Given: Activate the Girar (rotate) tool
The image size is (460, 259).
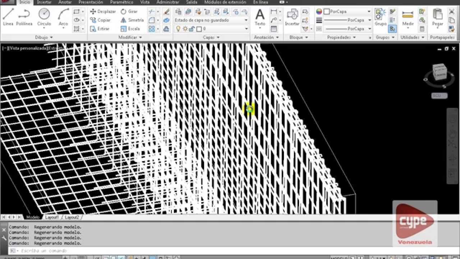Looking at the screenshot, I should pos(129,12).
